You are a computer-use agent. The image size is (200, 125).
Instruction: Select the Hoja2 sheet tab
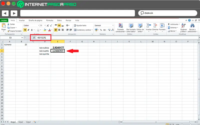[21, 122]
